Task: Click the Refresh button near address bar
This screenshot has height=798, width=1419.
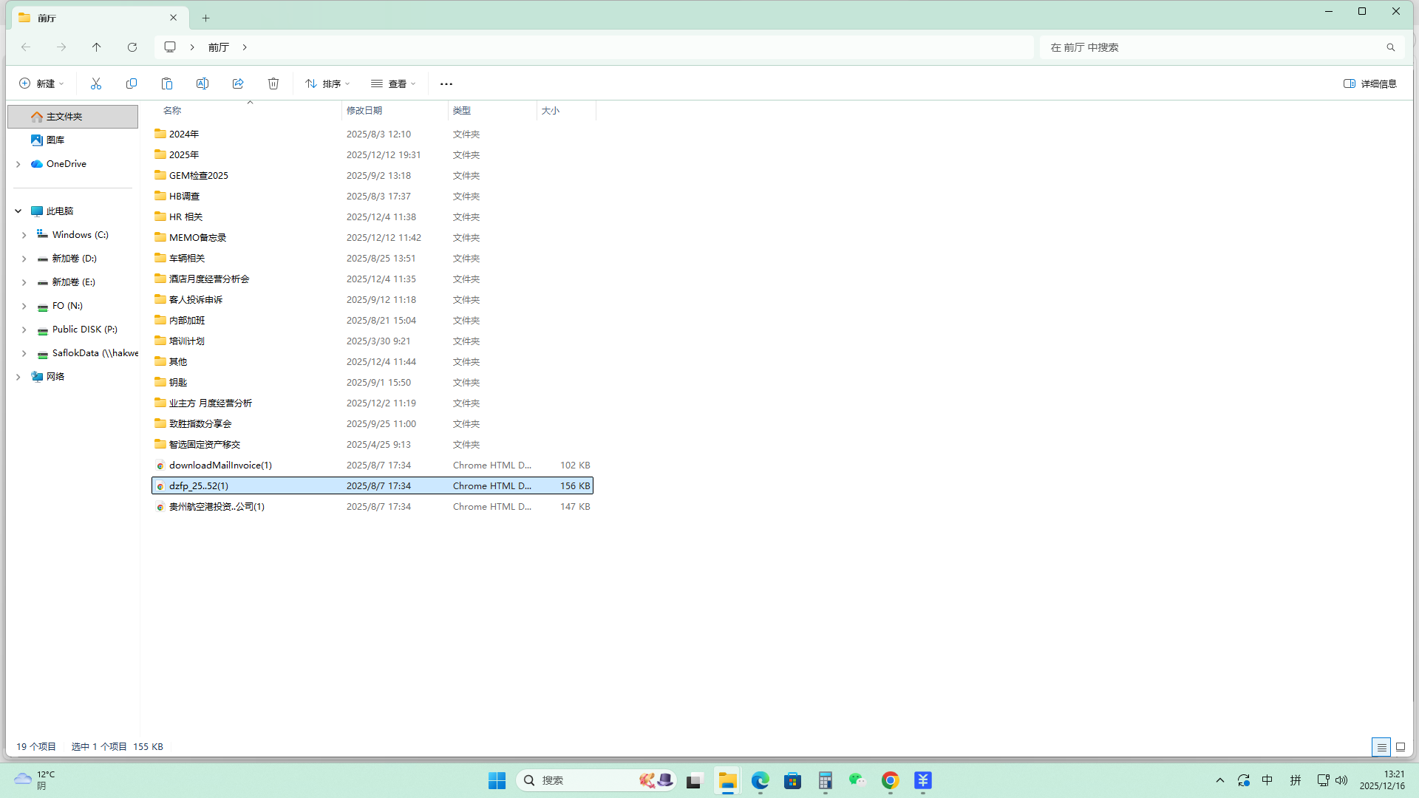Action: click(132, 47)
